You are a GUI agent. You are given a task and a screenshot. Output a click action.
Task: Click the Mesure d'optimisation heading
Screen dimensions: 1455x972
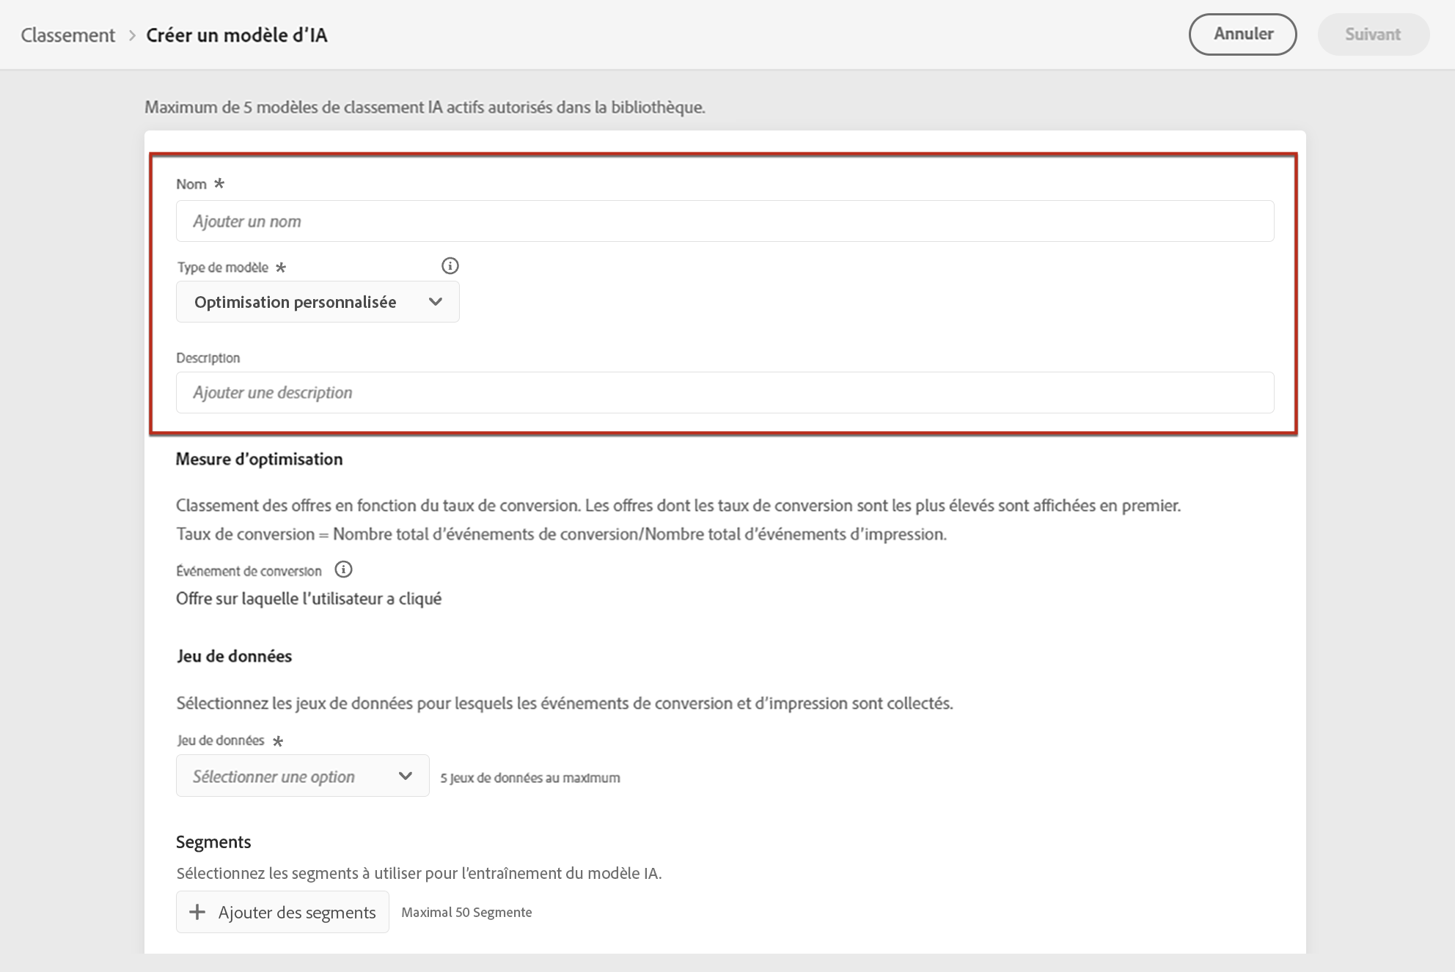(259, 459)
